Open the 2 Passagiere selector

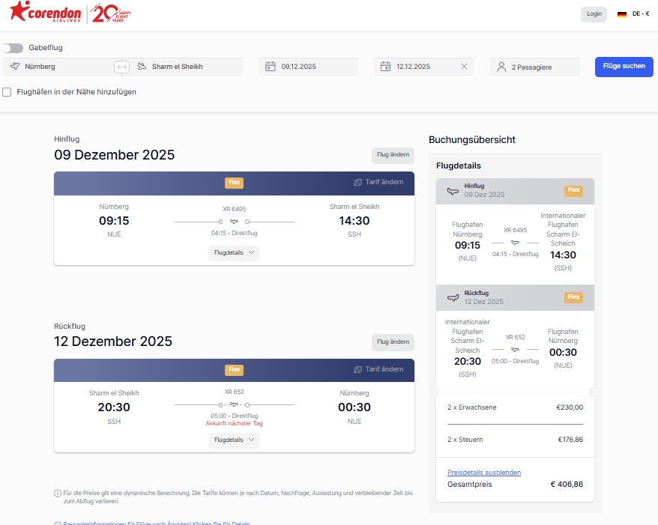click(x=534, y=67)
